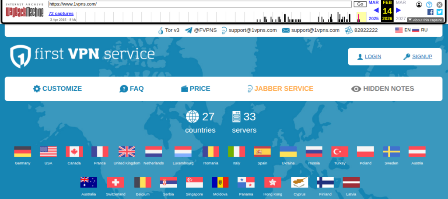Open the @FVPNS Telegram link
The image size is (448, 199).
pyautogui.click(x=200, y=30)
